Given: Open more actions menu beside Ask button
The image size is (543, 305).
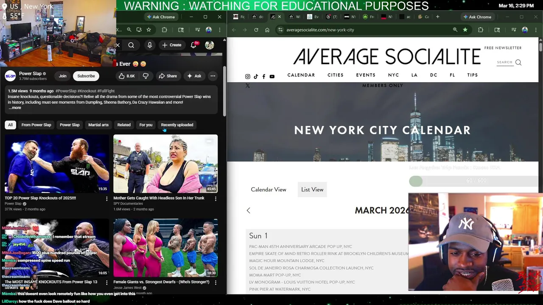Looking at the screenshot, I should 213,76.
